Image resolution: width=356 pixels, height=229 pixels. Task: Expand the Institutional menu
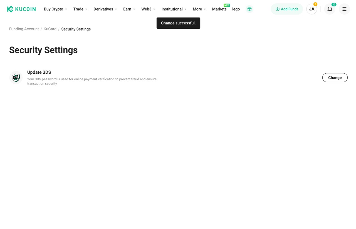pyautogui.click(x=174, y=9)
